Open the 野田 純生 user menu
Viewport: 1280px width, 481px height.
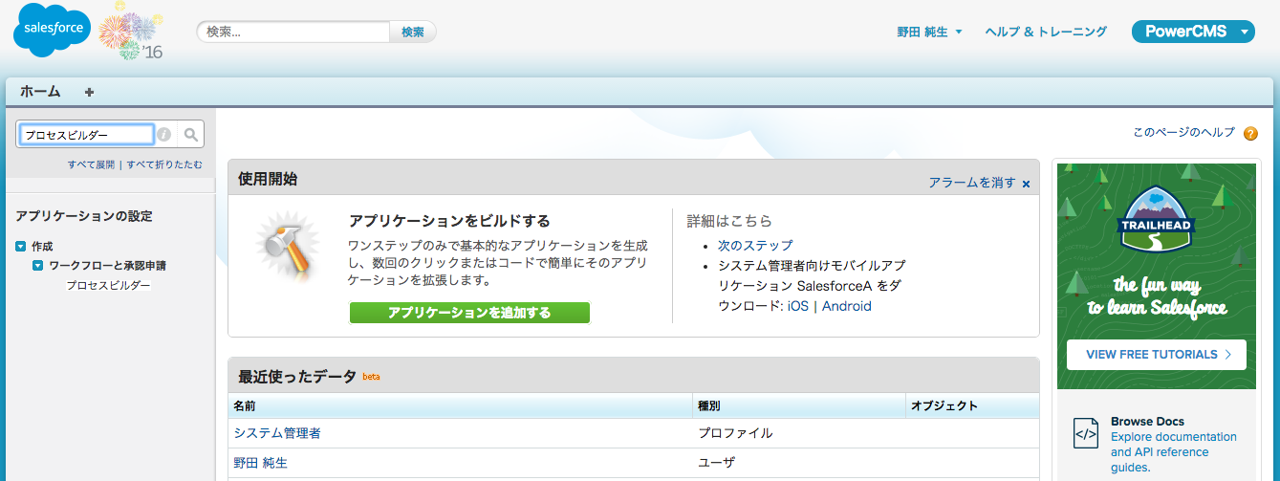[x=929, y=32]
